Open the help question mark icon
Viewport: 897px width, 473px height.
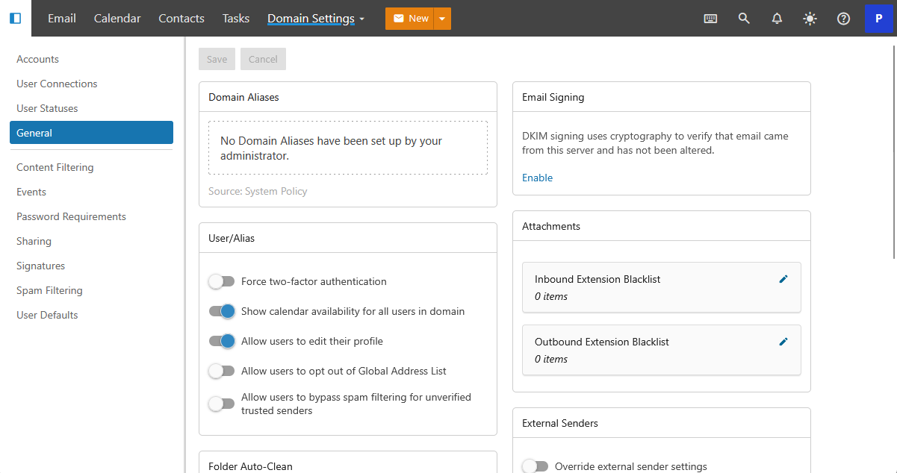pos(843,19)
